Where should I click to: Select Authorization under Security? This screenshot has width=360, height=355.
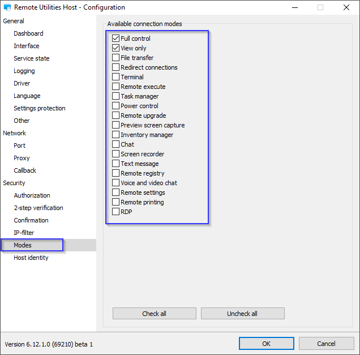pos(32,195)
